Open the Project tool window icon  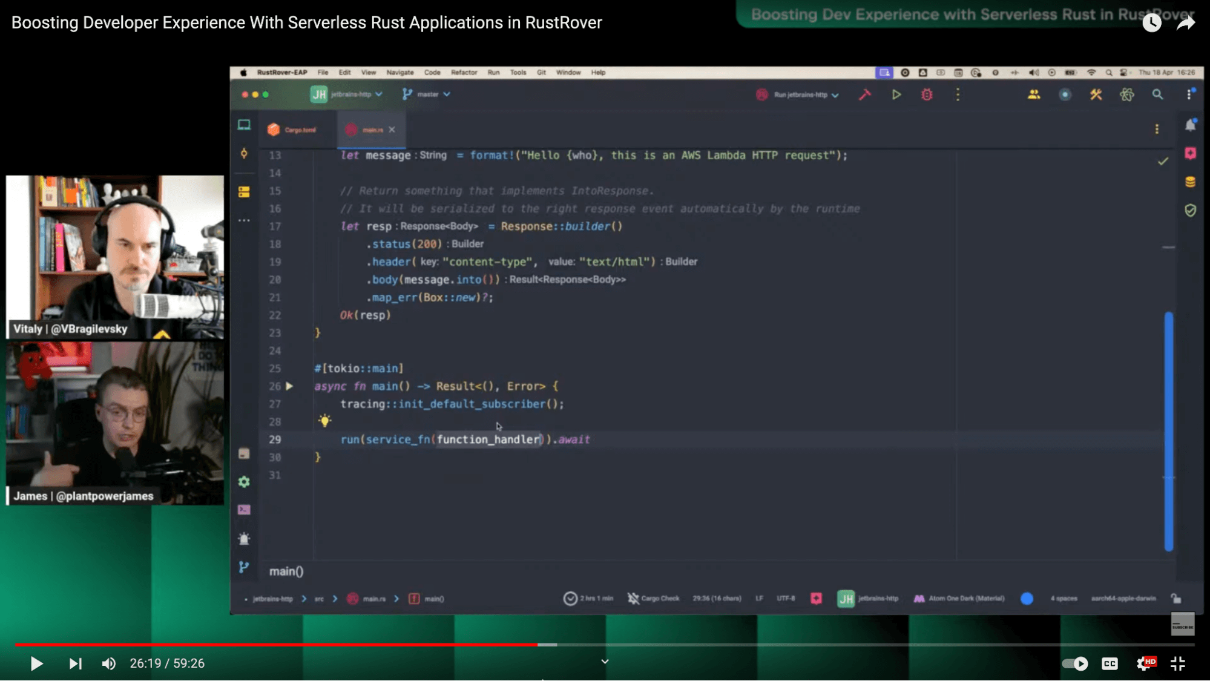point(244,125)
